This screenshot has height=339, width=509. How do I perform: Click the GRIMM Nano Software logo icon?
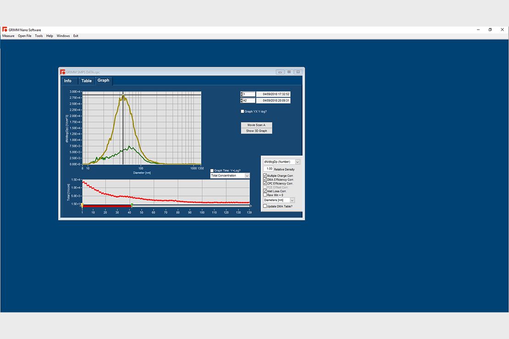(x=5, y=30)
